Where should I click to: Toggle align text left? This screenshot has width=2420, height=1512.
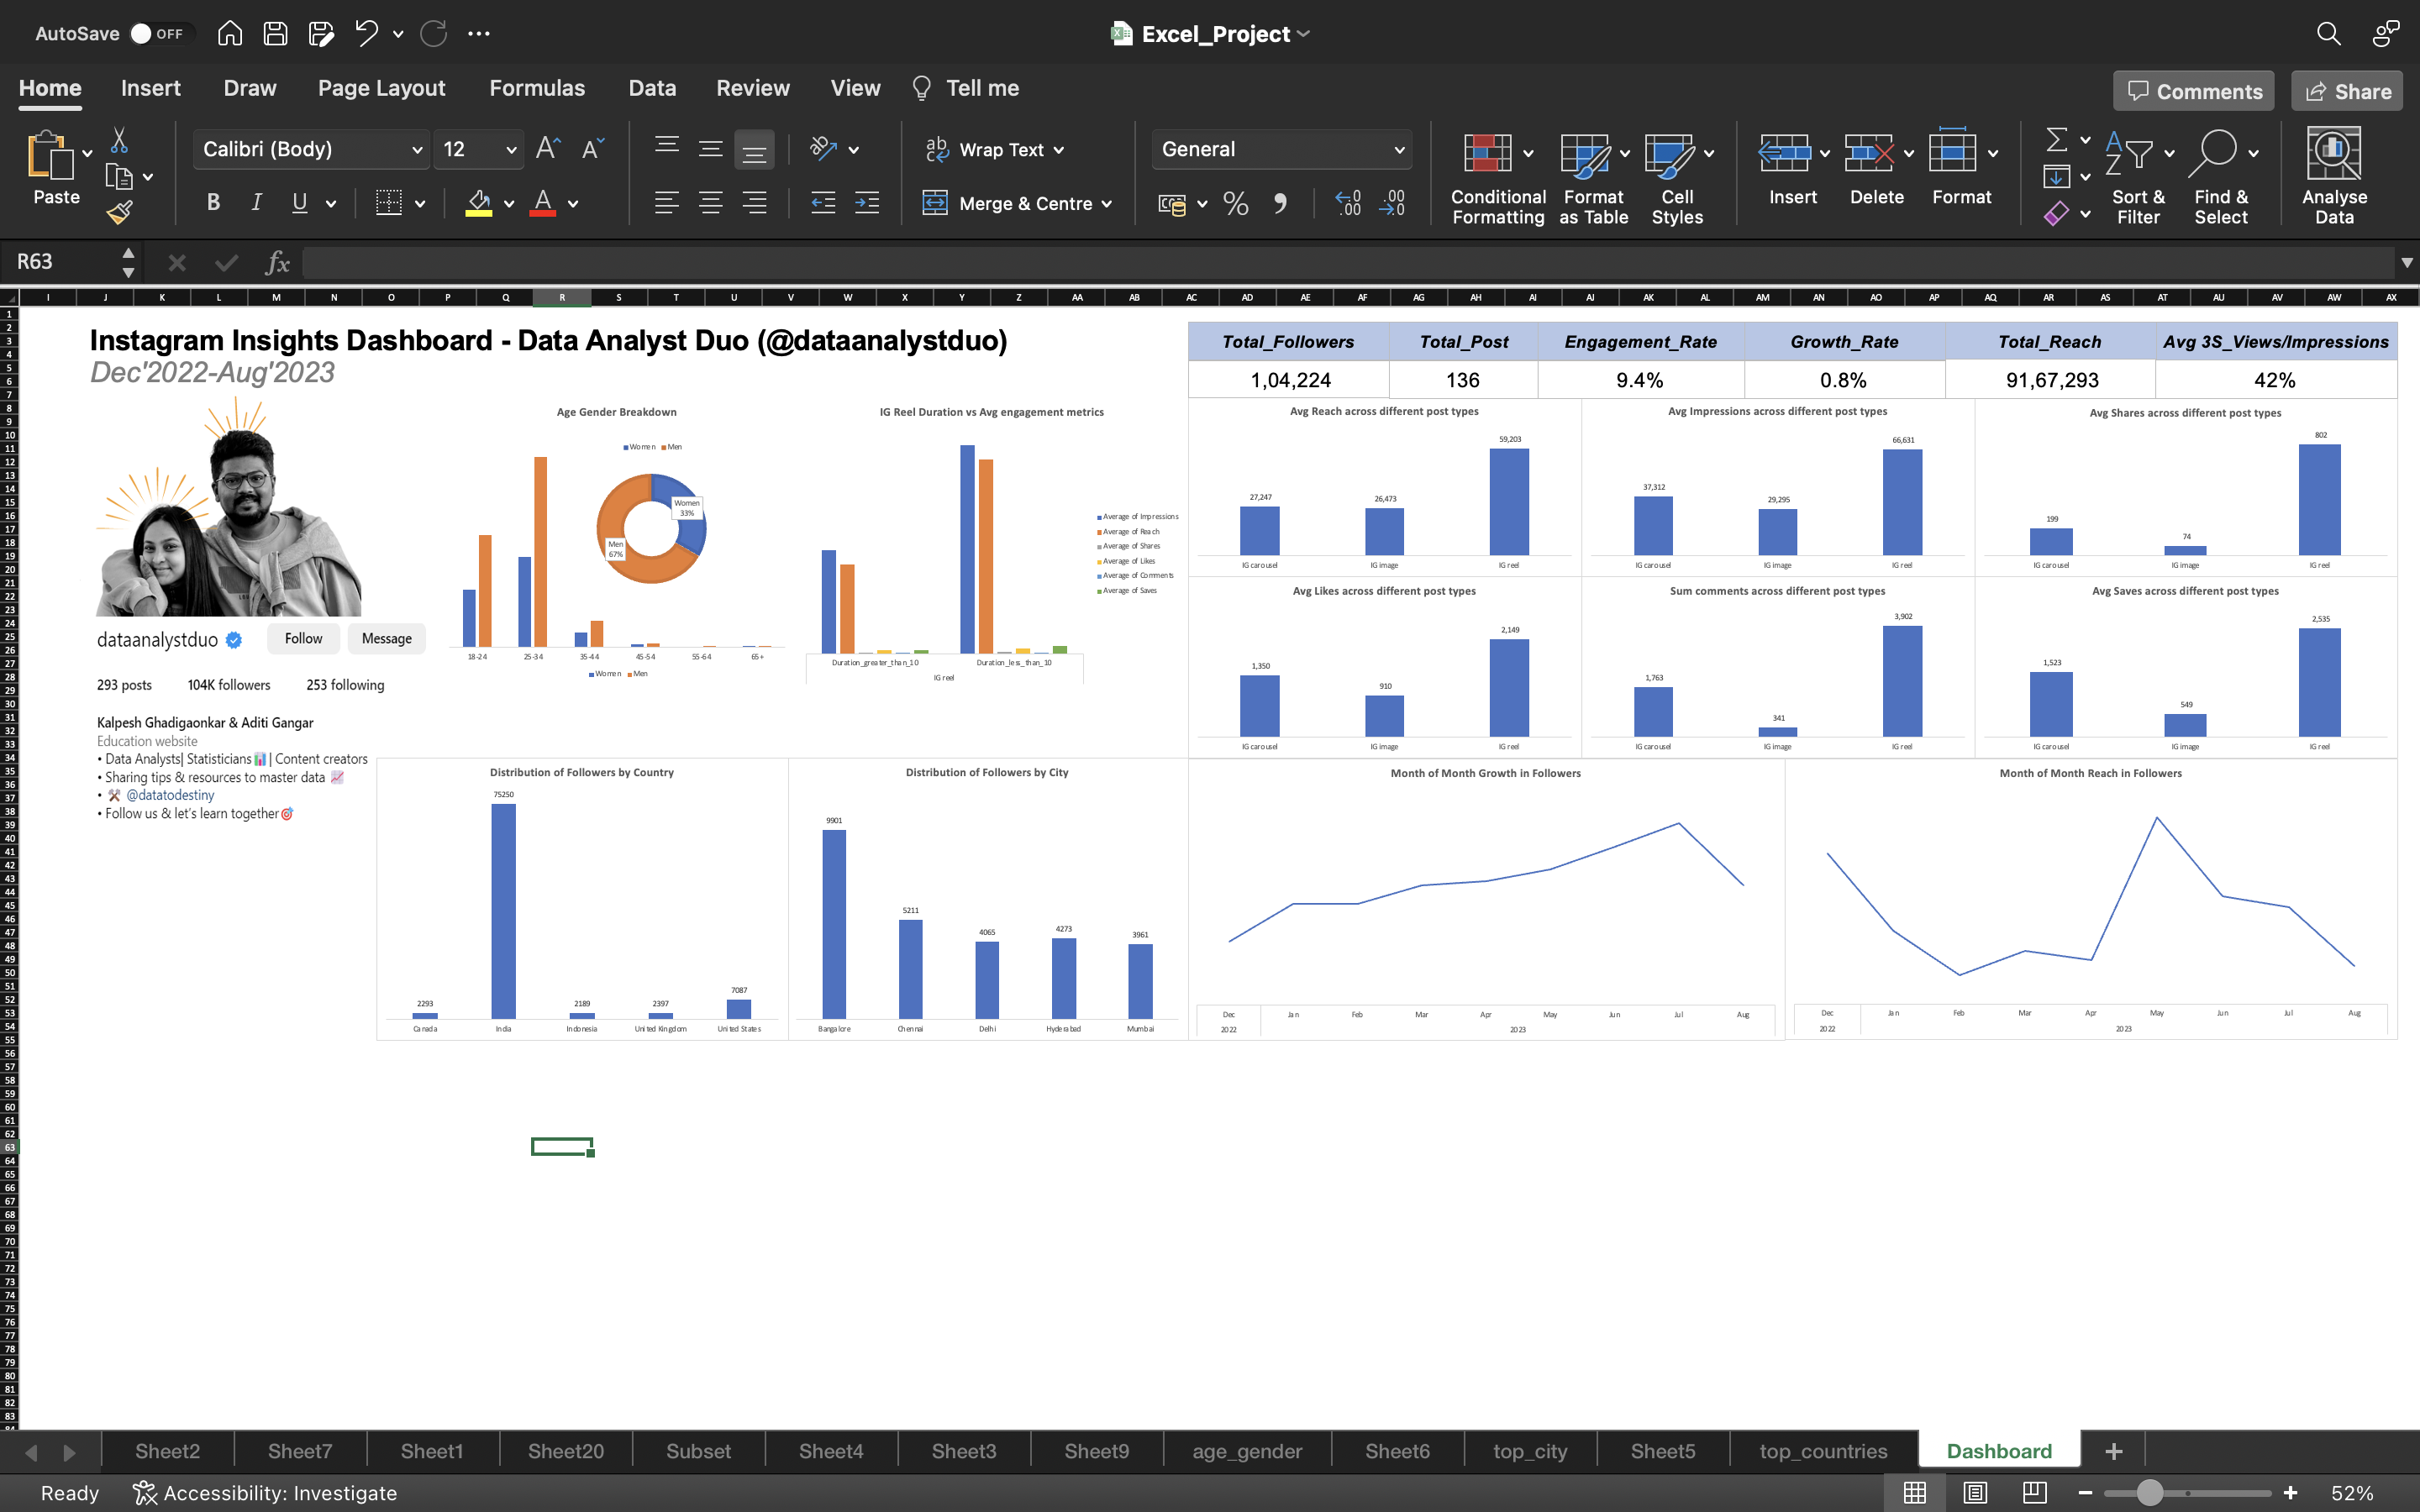coord(666,203)
